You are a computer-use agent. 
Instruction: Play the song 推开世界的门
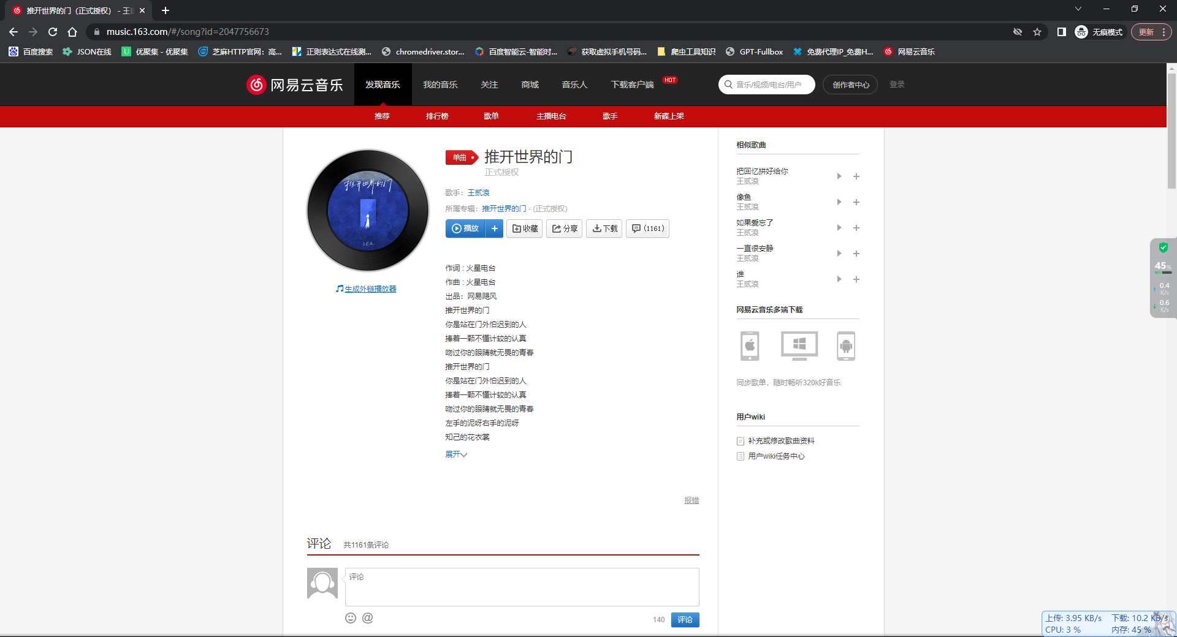click(x=465, y=228)
